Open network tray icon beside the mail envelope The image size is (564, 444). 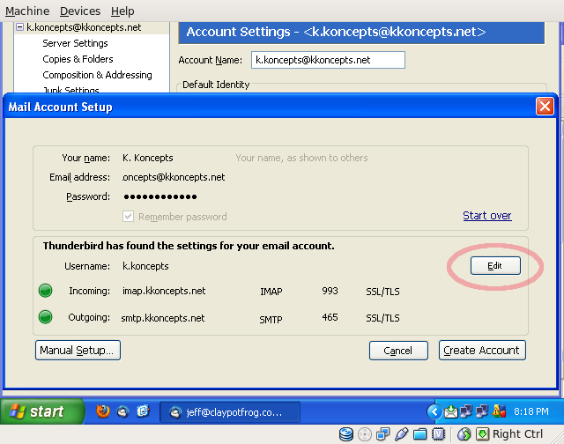pos(466,411)
